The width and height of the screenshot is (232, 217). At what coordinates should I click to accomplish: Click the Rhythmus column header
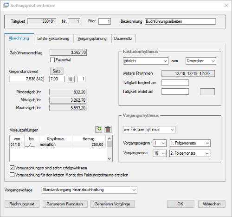[56, 139]
